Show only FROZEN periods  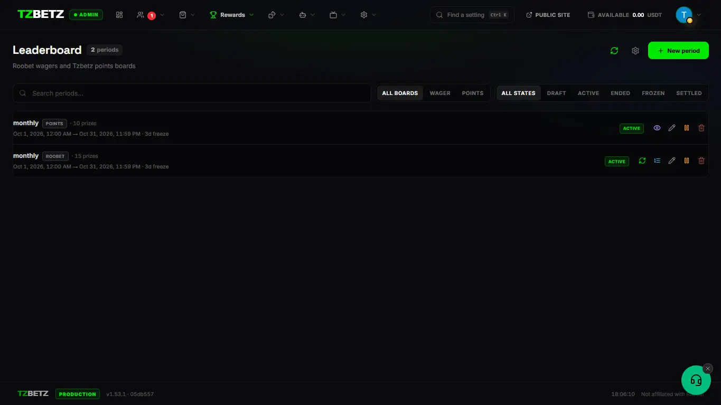pyautogui.click(x=653, y=93)
